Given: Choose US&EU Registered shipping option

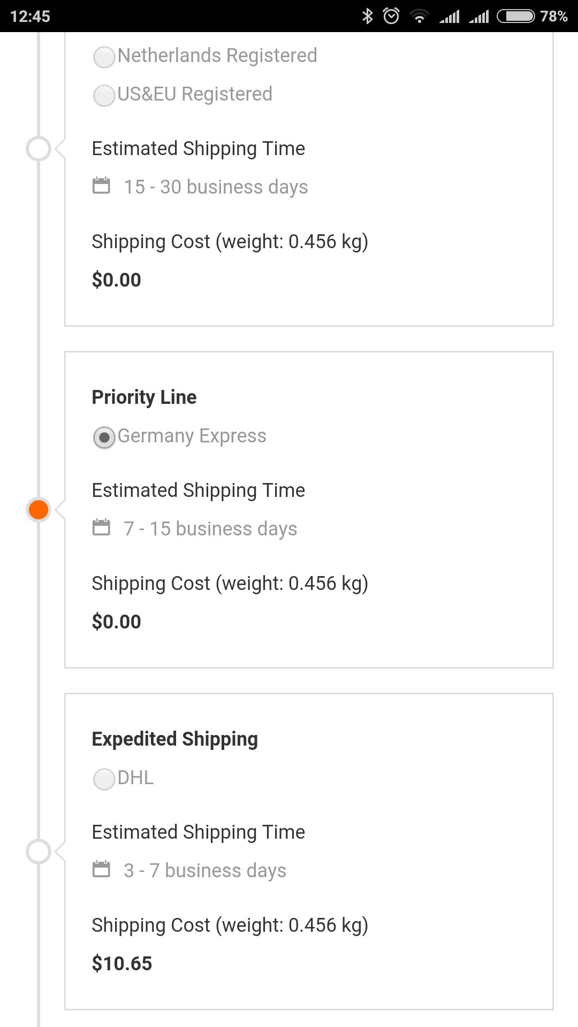Looking at the screenshot, I should (x=104, y=95).
